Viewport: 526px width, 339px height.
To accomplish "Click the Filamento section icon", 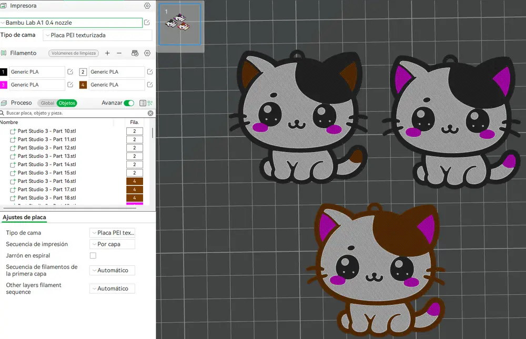I will pyautogui.click(x=4, y=53).
